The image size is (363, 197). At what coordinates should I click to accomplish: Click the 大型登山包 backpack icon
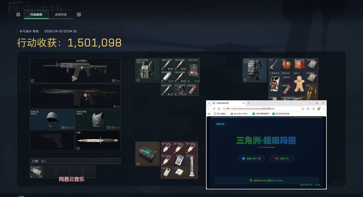[255, 70]
